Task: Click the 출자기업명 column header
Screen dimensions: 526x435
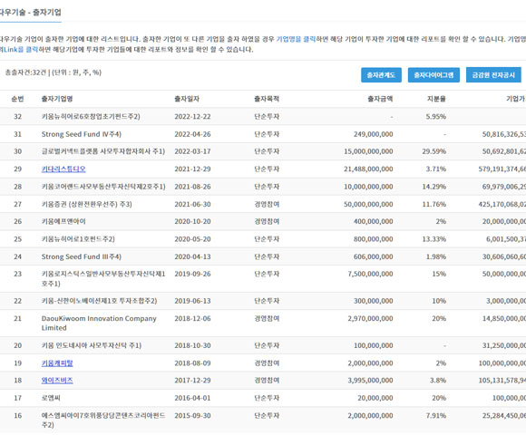Action: [x=57, y=99]
